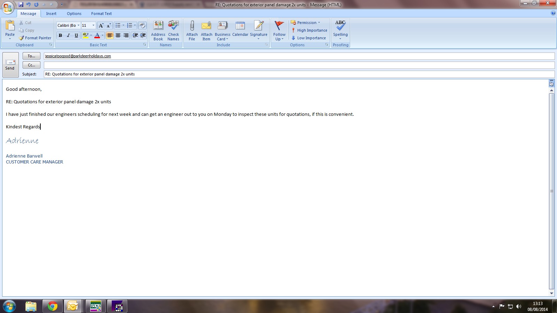Open the bullets style dropdown arrow
This screenshot has height=313, width=557.
[x=123, y=25]
